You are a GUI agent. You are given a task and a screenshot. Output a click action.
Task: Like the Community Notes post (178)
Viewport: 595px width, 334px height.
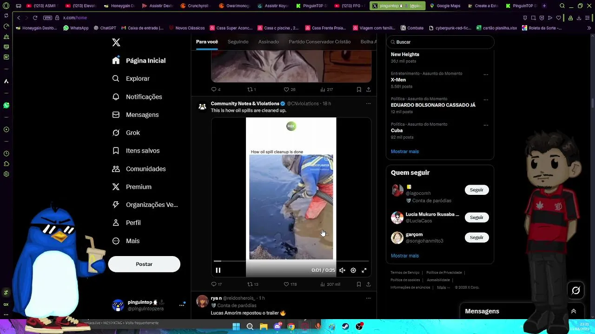coord(290,284)
